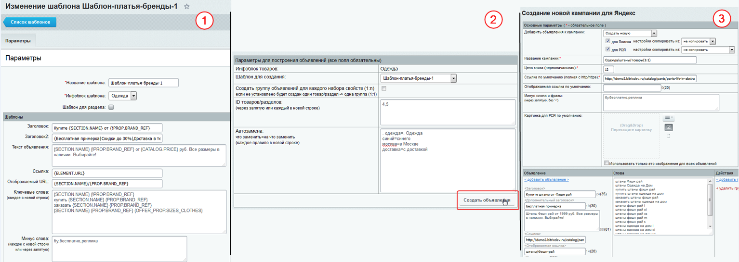Switch to the Параметры tab
Screen dimensions: 739x262
18,41
